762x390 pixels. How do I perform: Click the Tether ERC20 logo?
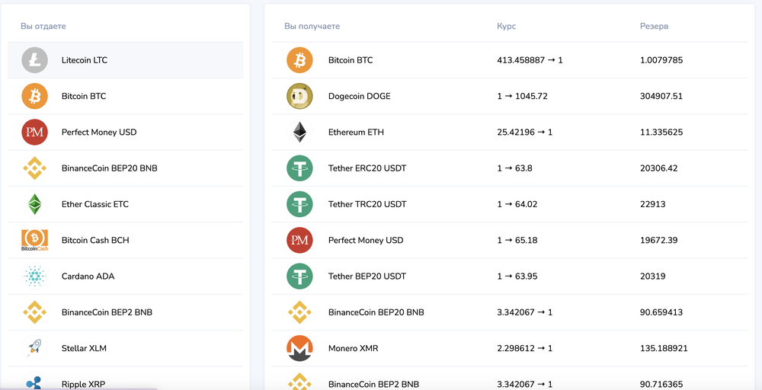299,168
